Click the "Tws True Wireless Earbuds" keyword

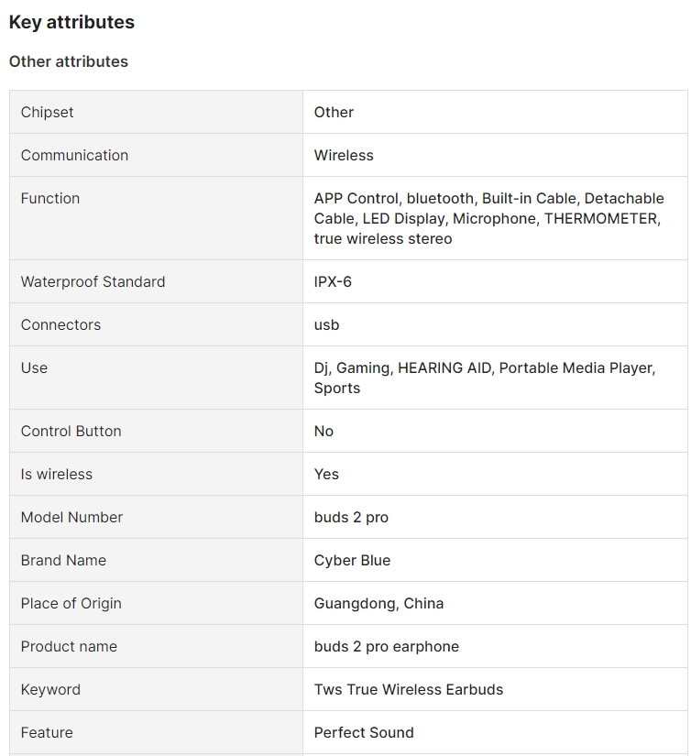tap(409, 689)
